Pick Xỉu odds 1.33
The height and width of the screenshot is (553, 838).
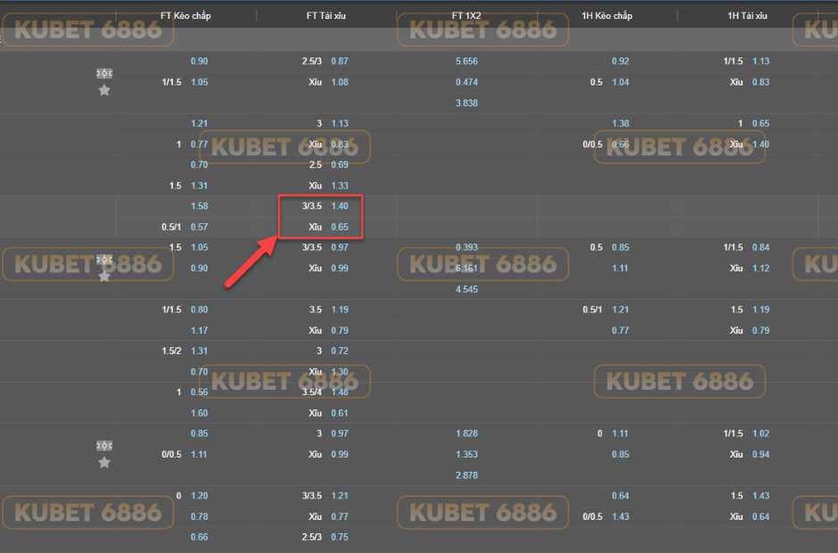coord(340,186)
